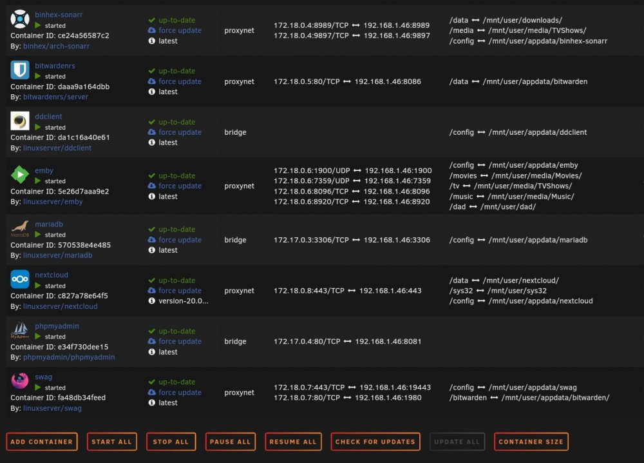This screenshot has width=644, height=463.
Task: Open the swag container name link
Action: pyautogui.click(x=44, y=377)
